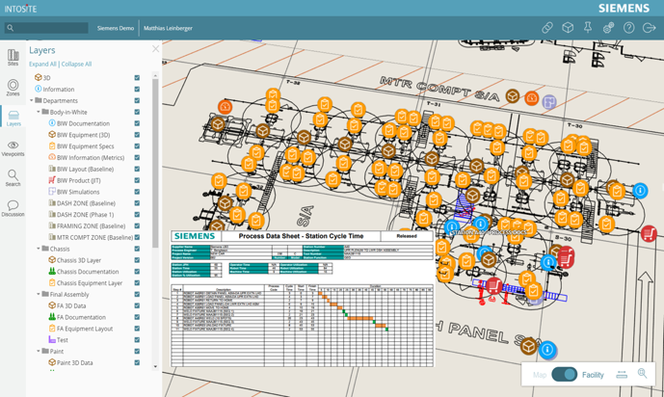The height and width of the screenshot is (397, 664).
Task: Click the 3D cube icon in top toolbar
Action: click(x=568, y=28)
